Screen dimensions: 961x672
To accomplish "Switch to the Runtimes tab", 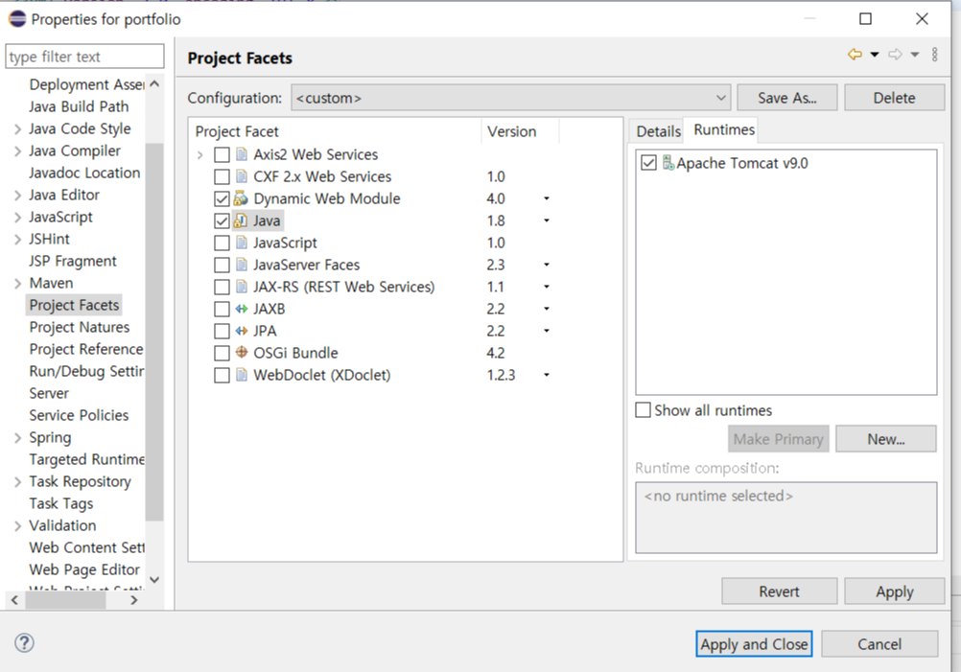I will (724, 129).
